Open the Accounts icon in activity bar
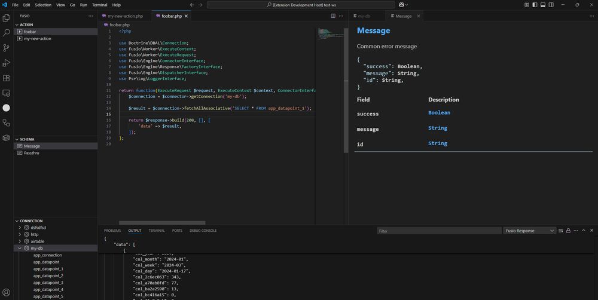 click(x=6, y=292)
